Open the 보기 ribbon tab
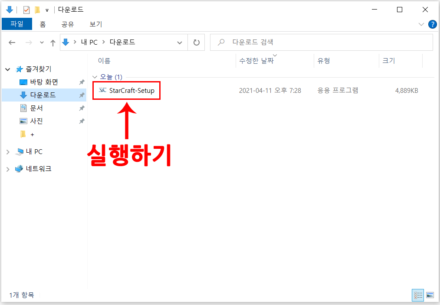The image size is (440, 305). point(96,24)
